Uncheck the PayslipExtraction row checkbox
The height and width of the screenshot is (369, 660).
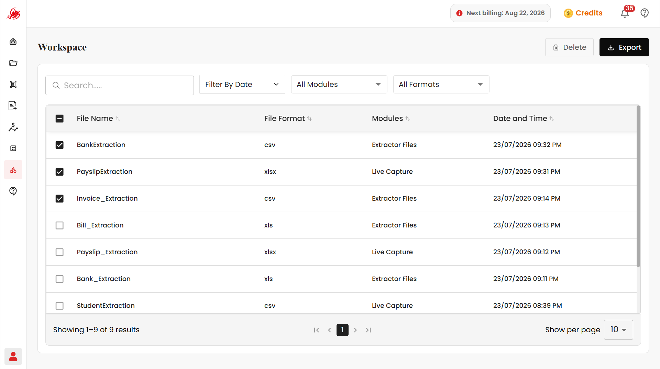[x=59, y=172]
